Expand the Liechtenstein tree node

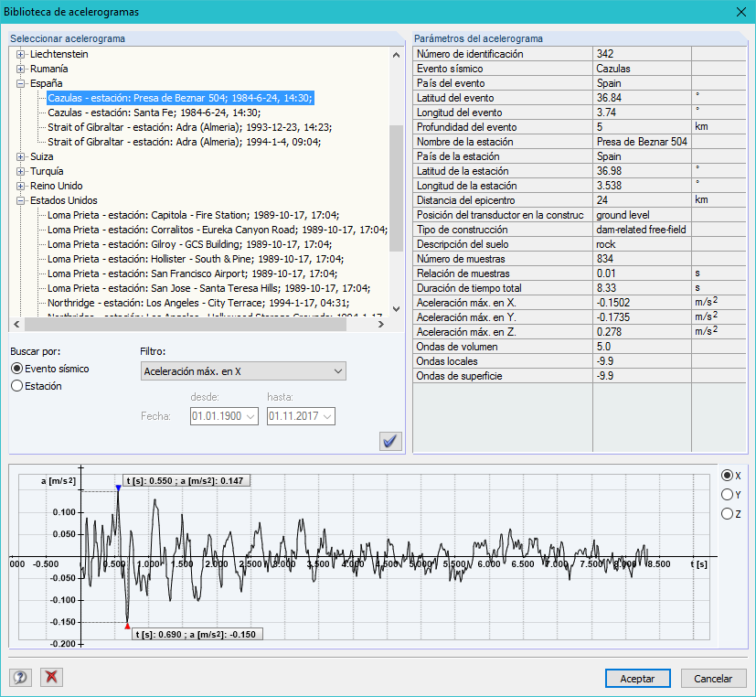pyautogui.click(x=20, y=54)
